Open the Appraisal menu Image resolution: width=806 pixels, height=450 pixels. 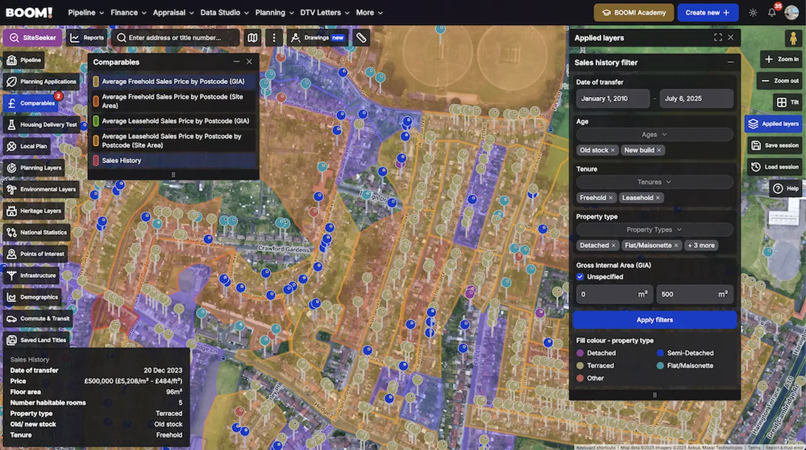click(x=173, y=13)
